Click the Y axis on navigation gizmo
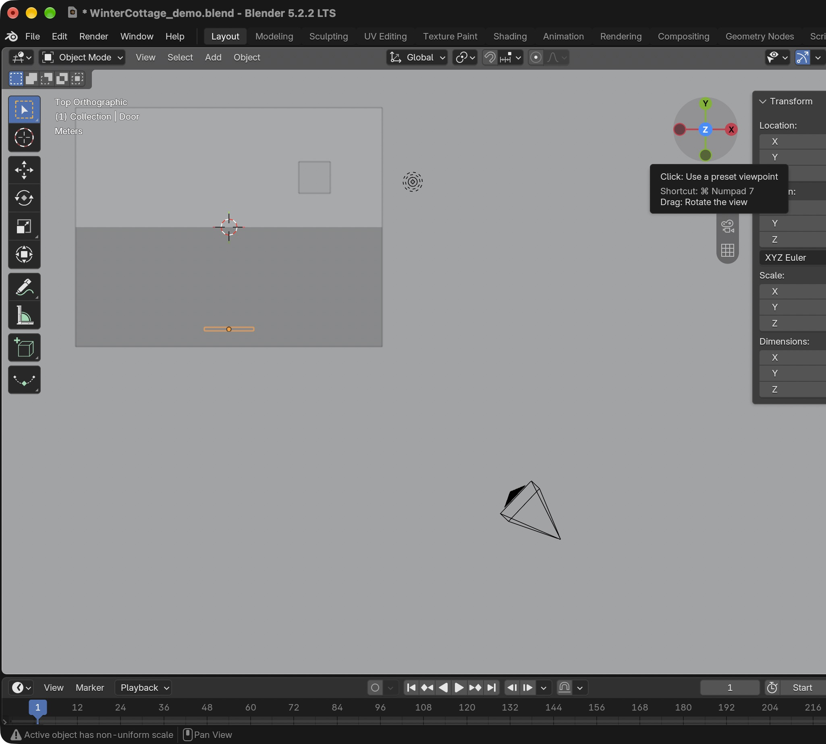The height and width of the screenshot is (744, 826). pyautogui.click(x=705, y=104)
